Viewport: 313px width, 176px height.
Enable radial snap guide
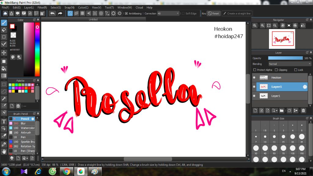95,13
